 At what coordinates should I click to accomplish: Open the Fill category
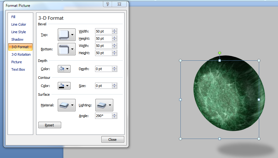click(13, 17)
